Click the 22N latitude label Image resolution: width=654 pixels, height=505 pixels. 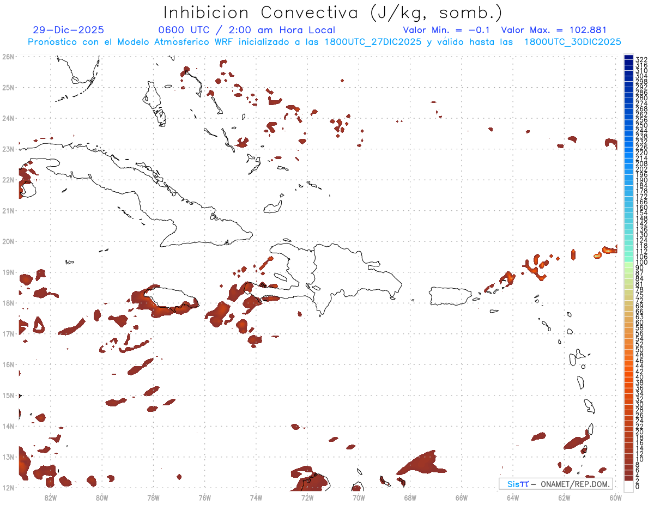tap(8, 179)
